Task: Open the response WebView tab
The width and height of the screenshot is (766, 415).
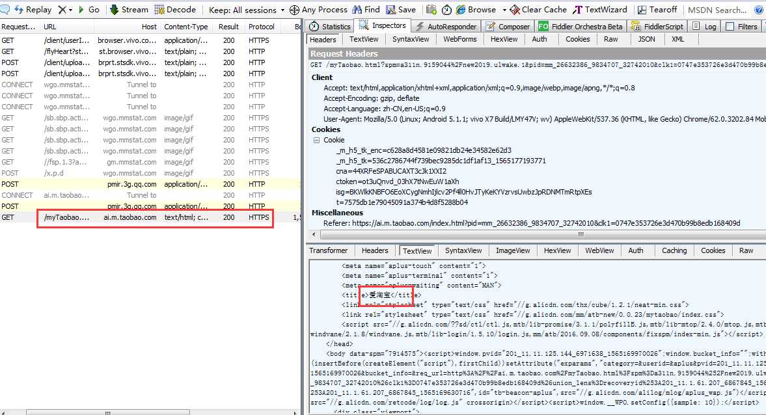Action: coord(599,250)
